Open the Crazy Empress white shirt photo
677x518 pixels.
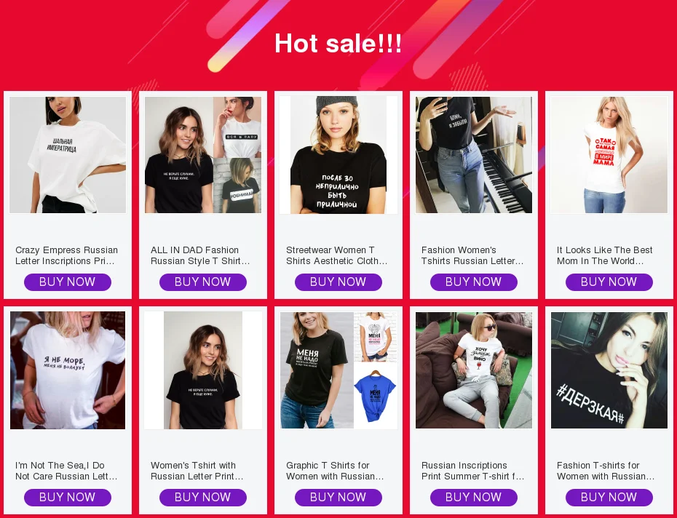point(68,154)
